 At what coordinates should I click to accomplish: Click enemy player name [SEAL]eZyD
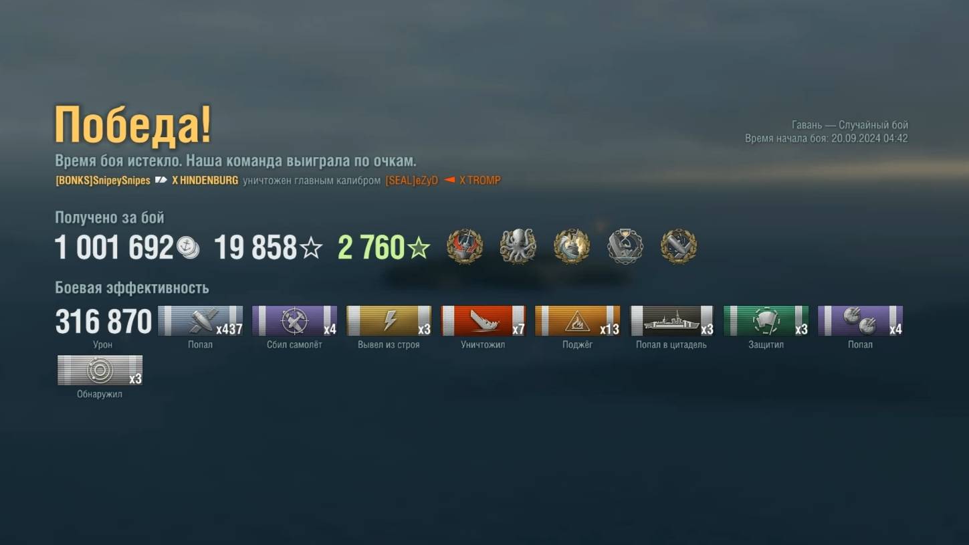coord(411,181)
